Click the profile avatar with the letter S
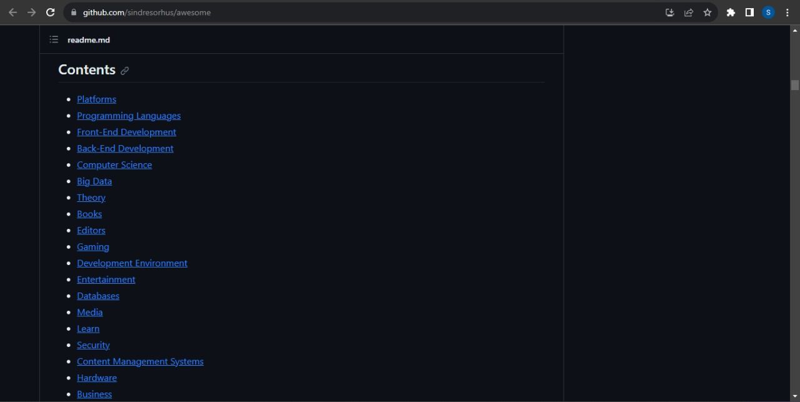The image size is (800, 402). 767,12
